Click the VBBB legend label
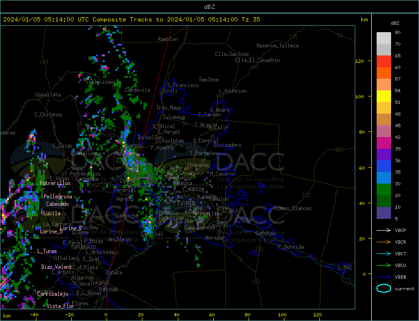Image resolution: width=419 pixels, height=321 pixels. pyautogui.click(x=400, y=277)
